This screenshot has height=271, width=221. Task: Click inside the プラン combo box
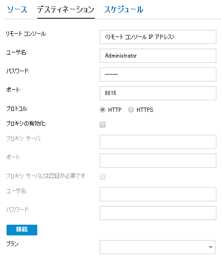point(158,247)
